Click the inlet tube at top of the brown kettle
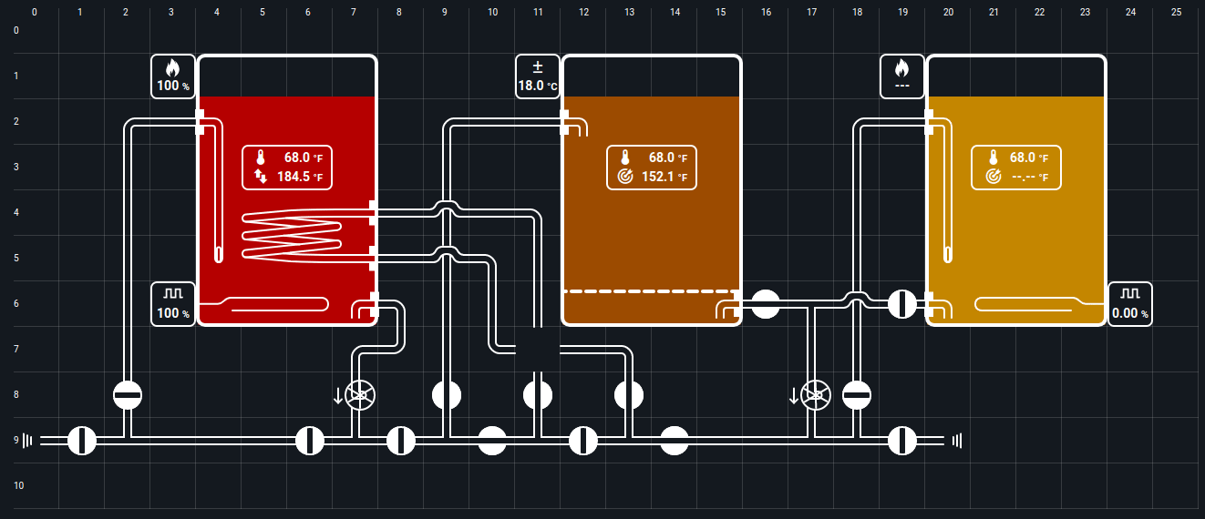 coord(574,124)
